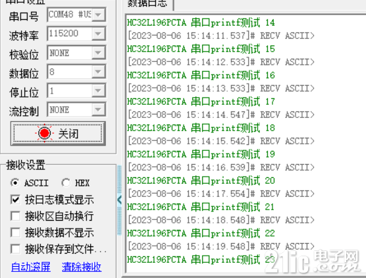Open the 校验位 dropdown arrow
Screen dimensions: 366x278
tap(98, 53)
